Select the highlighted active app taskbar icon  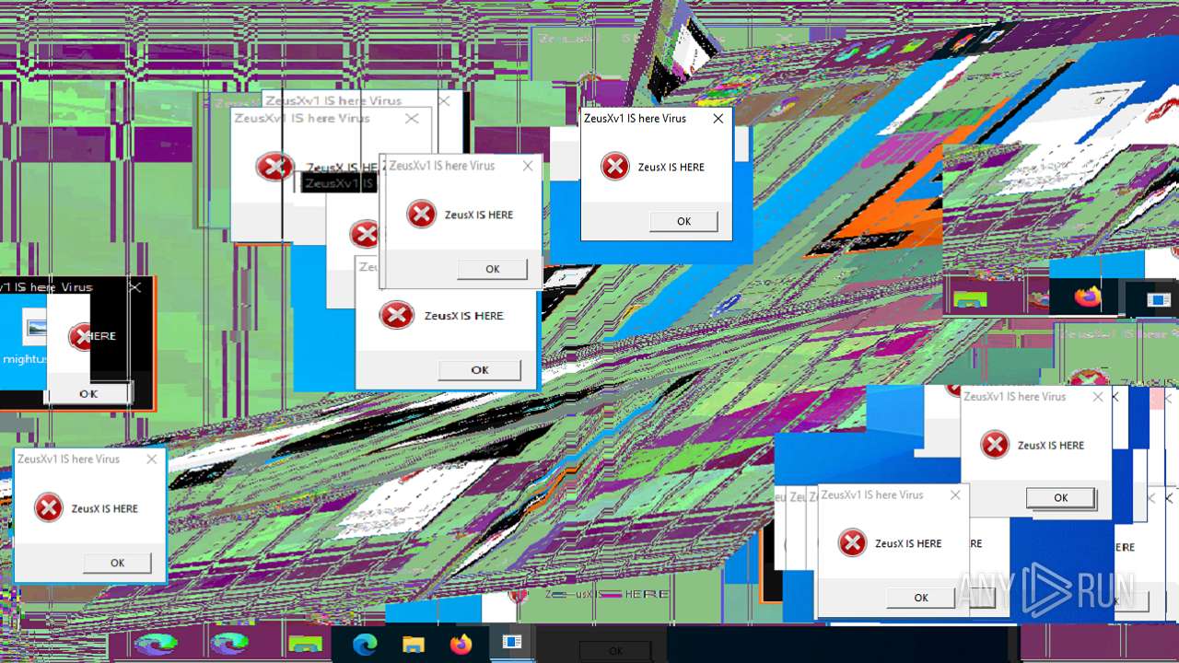click(512, 643)
